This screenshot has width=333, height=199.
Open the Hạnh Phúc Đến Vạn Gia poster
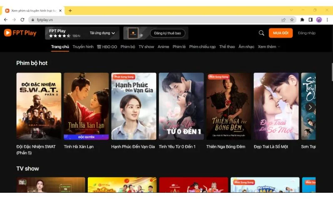pos(134,106)
